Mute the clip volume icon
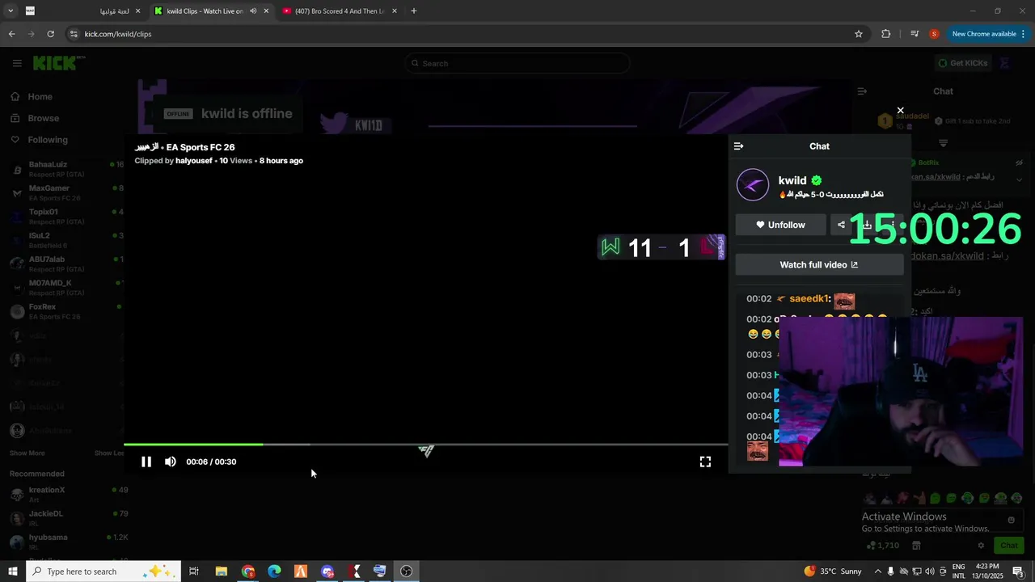The height and width of the screenshot is (582, 1035). pos(171,462)
